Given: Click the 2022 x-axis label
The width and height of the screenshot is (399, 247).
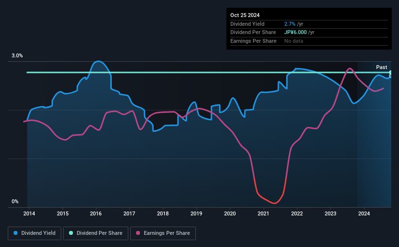Looking at the screenshot, I should point(297,213).
